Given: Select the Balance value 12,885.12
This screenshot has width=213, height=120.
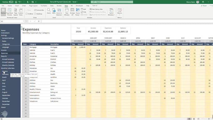Looking at the screenshot, I should pyautogui.click(x=123, y=32).
